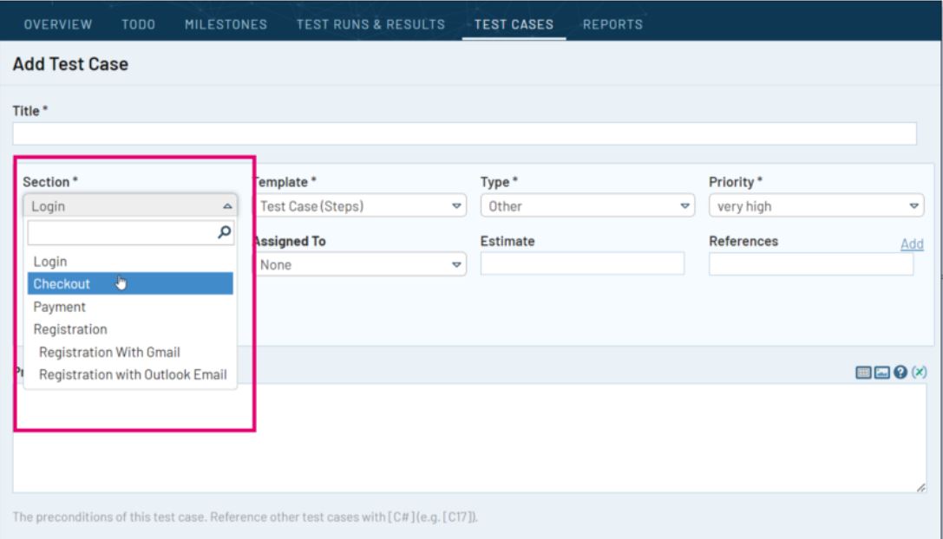This screenshot has width=943, height=539.
Task: Open the Reports tab
Action: [612, 24]
